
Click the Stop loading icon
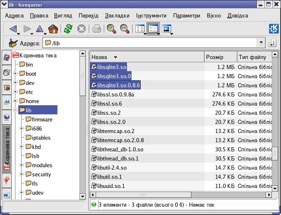click(81, 29)
